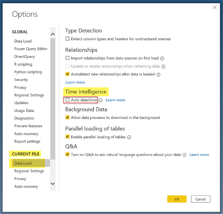Screen dimensions: 223x214
Task: Click the sidebar scroll down arrow
Action: click(53, 184)
